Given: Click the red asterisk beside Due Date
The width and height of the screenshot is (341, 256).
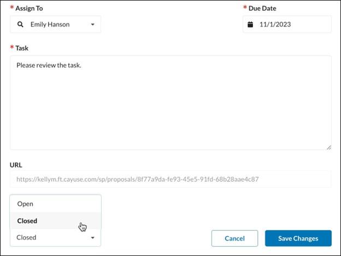Looking at the screenshot, I should pyautogui.click(x=245, y=7).
